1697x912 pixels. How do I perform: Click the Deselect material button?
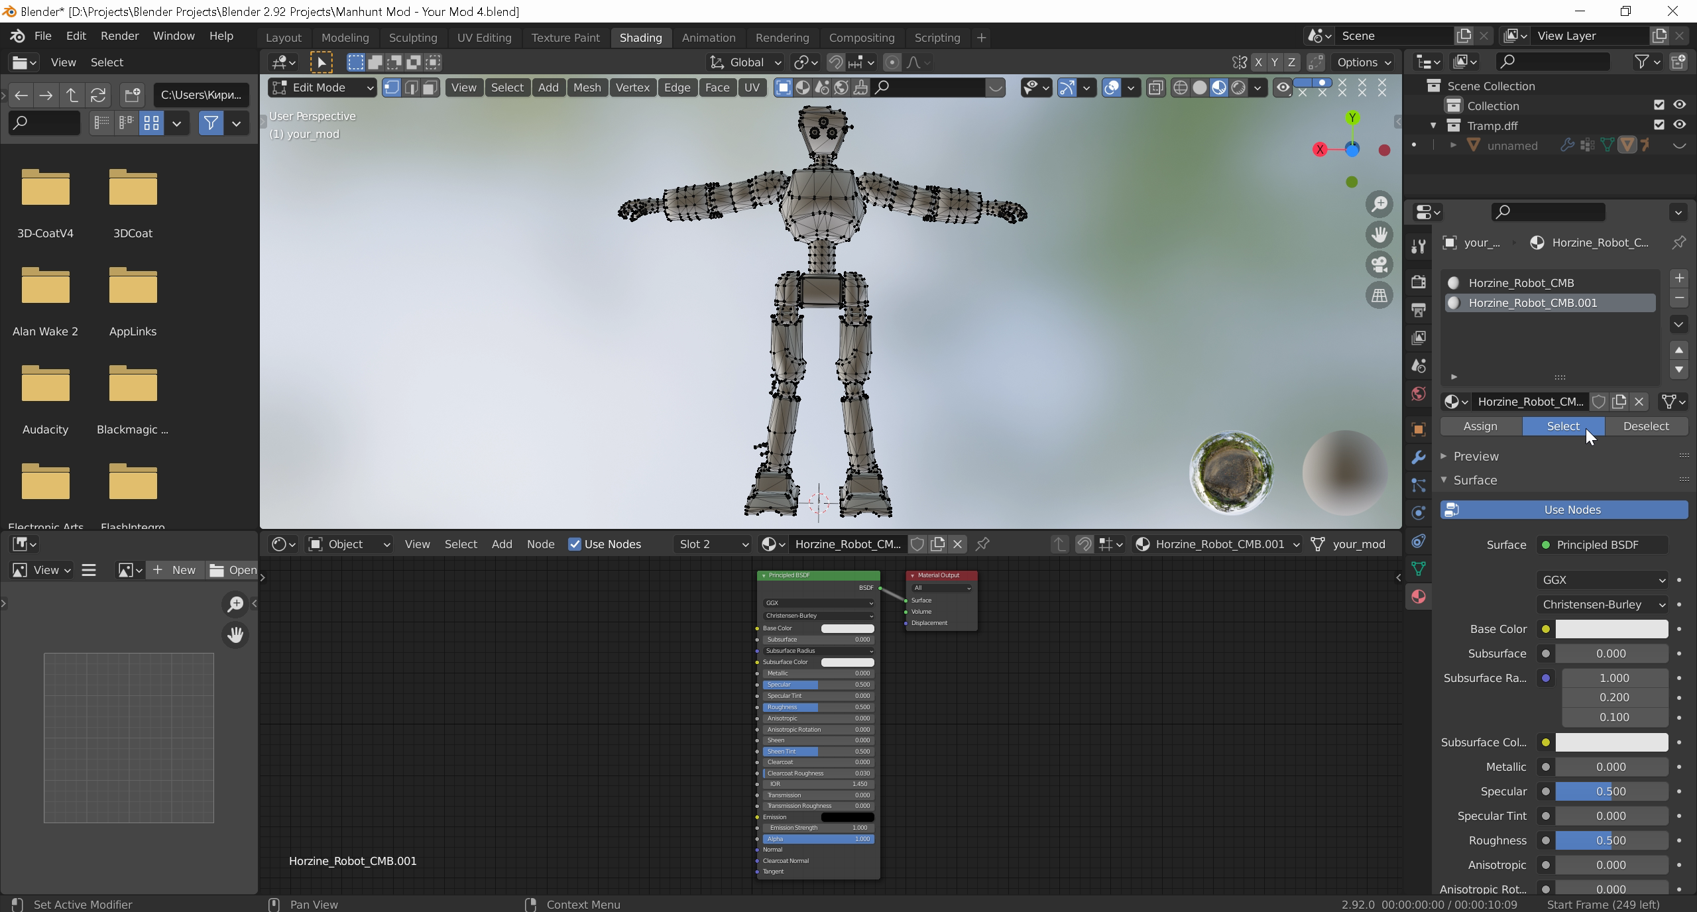click(1646, 426)
